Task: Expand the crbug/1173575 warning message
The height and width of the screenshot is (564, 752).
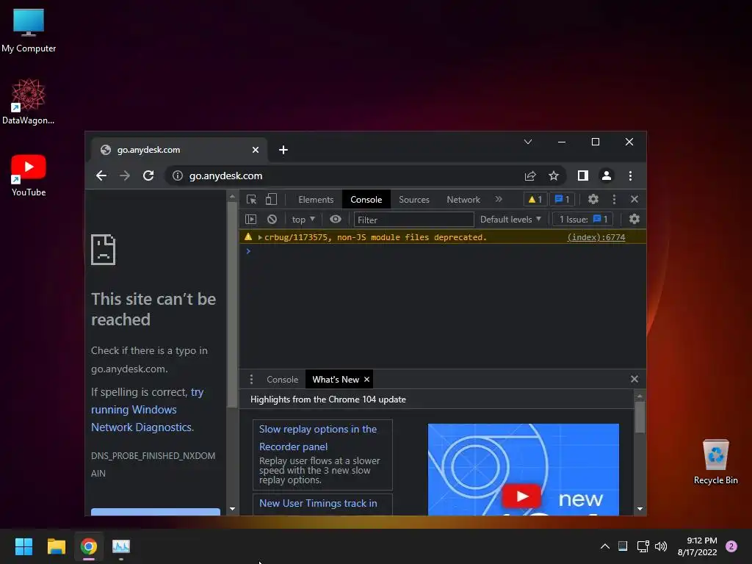Action: pos(260,237)
